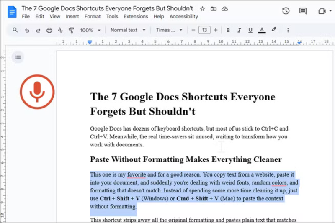335x223 pixels.
Task: Toggle bold formatting
Action: pyautogui.click(x=228, y=30)
